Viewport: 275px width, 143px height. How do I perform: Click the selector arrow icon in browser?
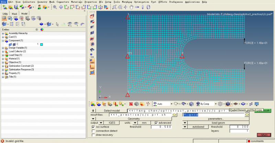point(57,24)
